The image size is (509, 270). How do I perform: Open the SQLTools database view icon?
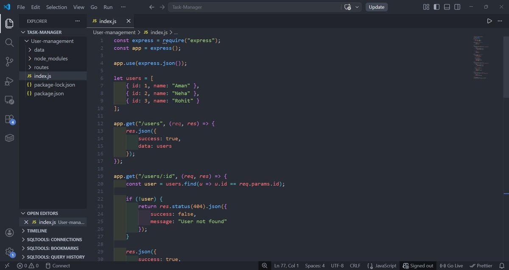tap(9, 138)
